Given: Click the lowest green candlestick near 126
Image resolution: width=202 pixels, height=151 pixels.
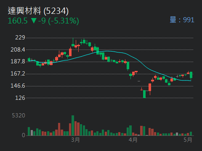Looking at the screenshot, I should [x=144, y=94].
